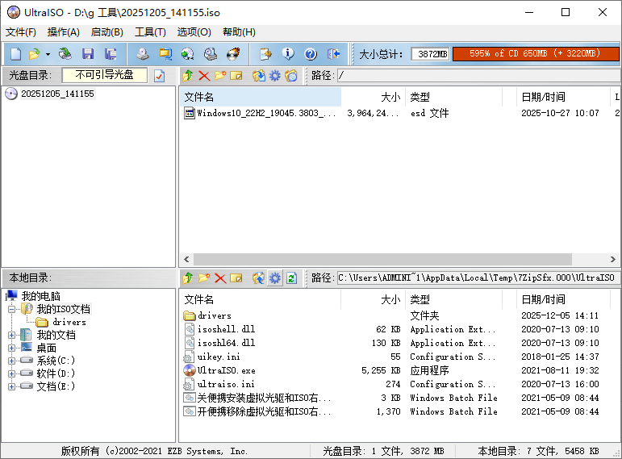Click the Burn CD/DVD image flame icon
Viewport: 622px width, 459px height.
point(233,54)
